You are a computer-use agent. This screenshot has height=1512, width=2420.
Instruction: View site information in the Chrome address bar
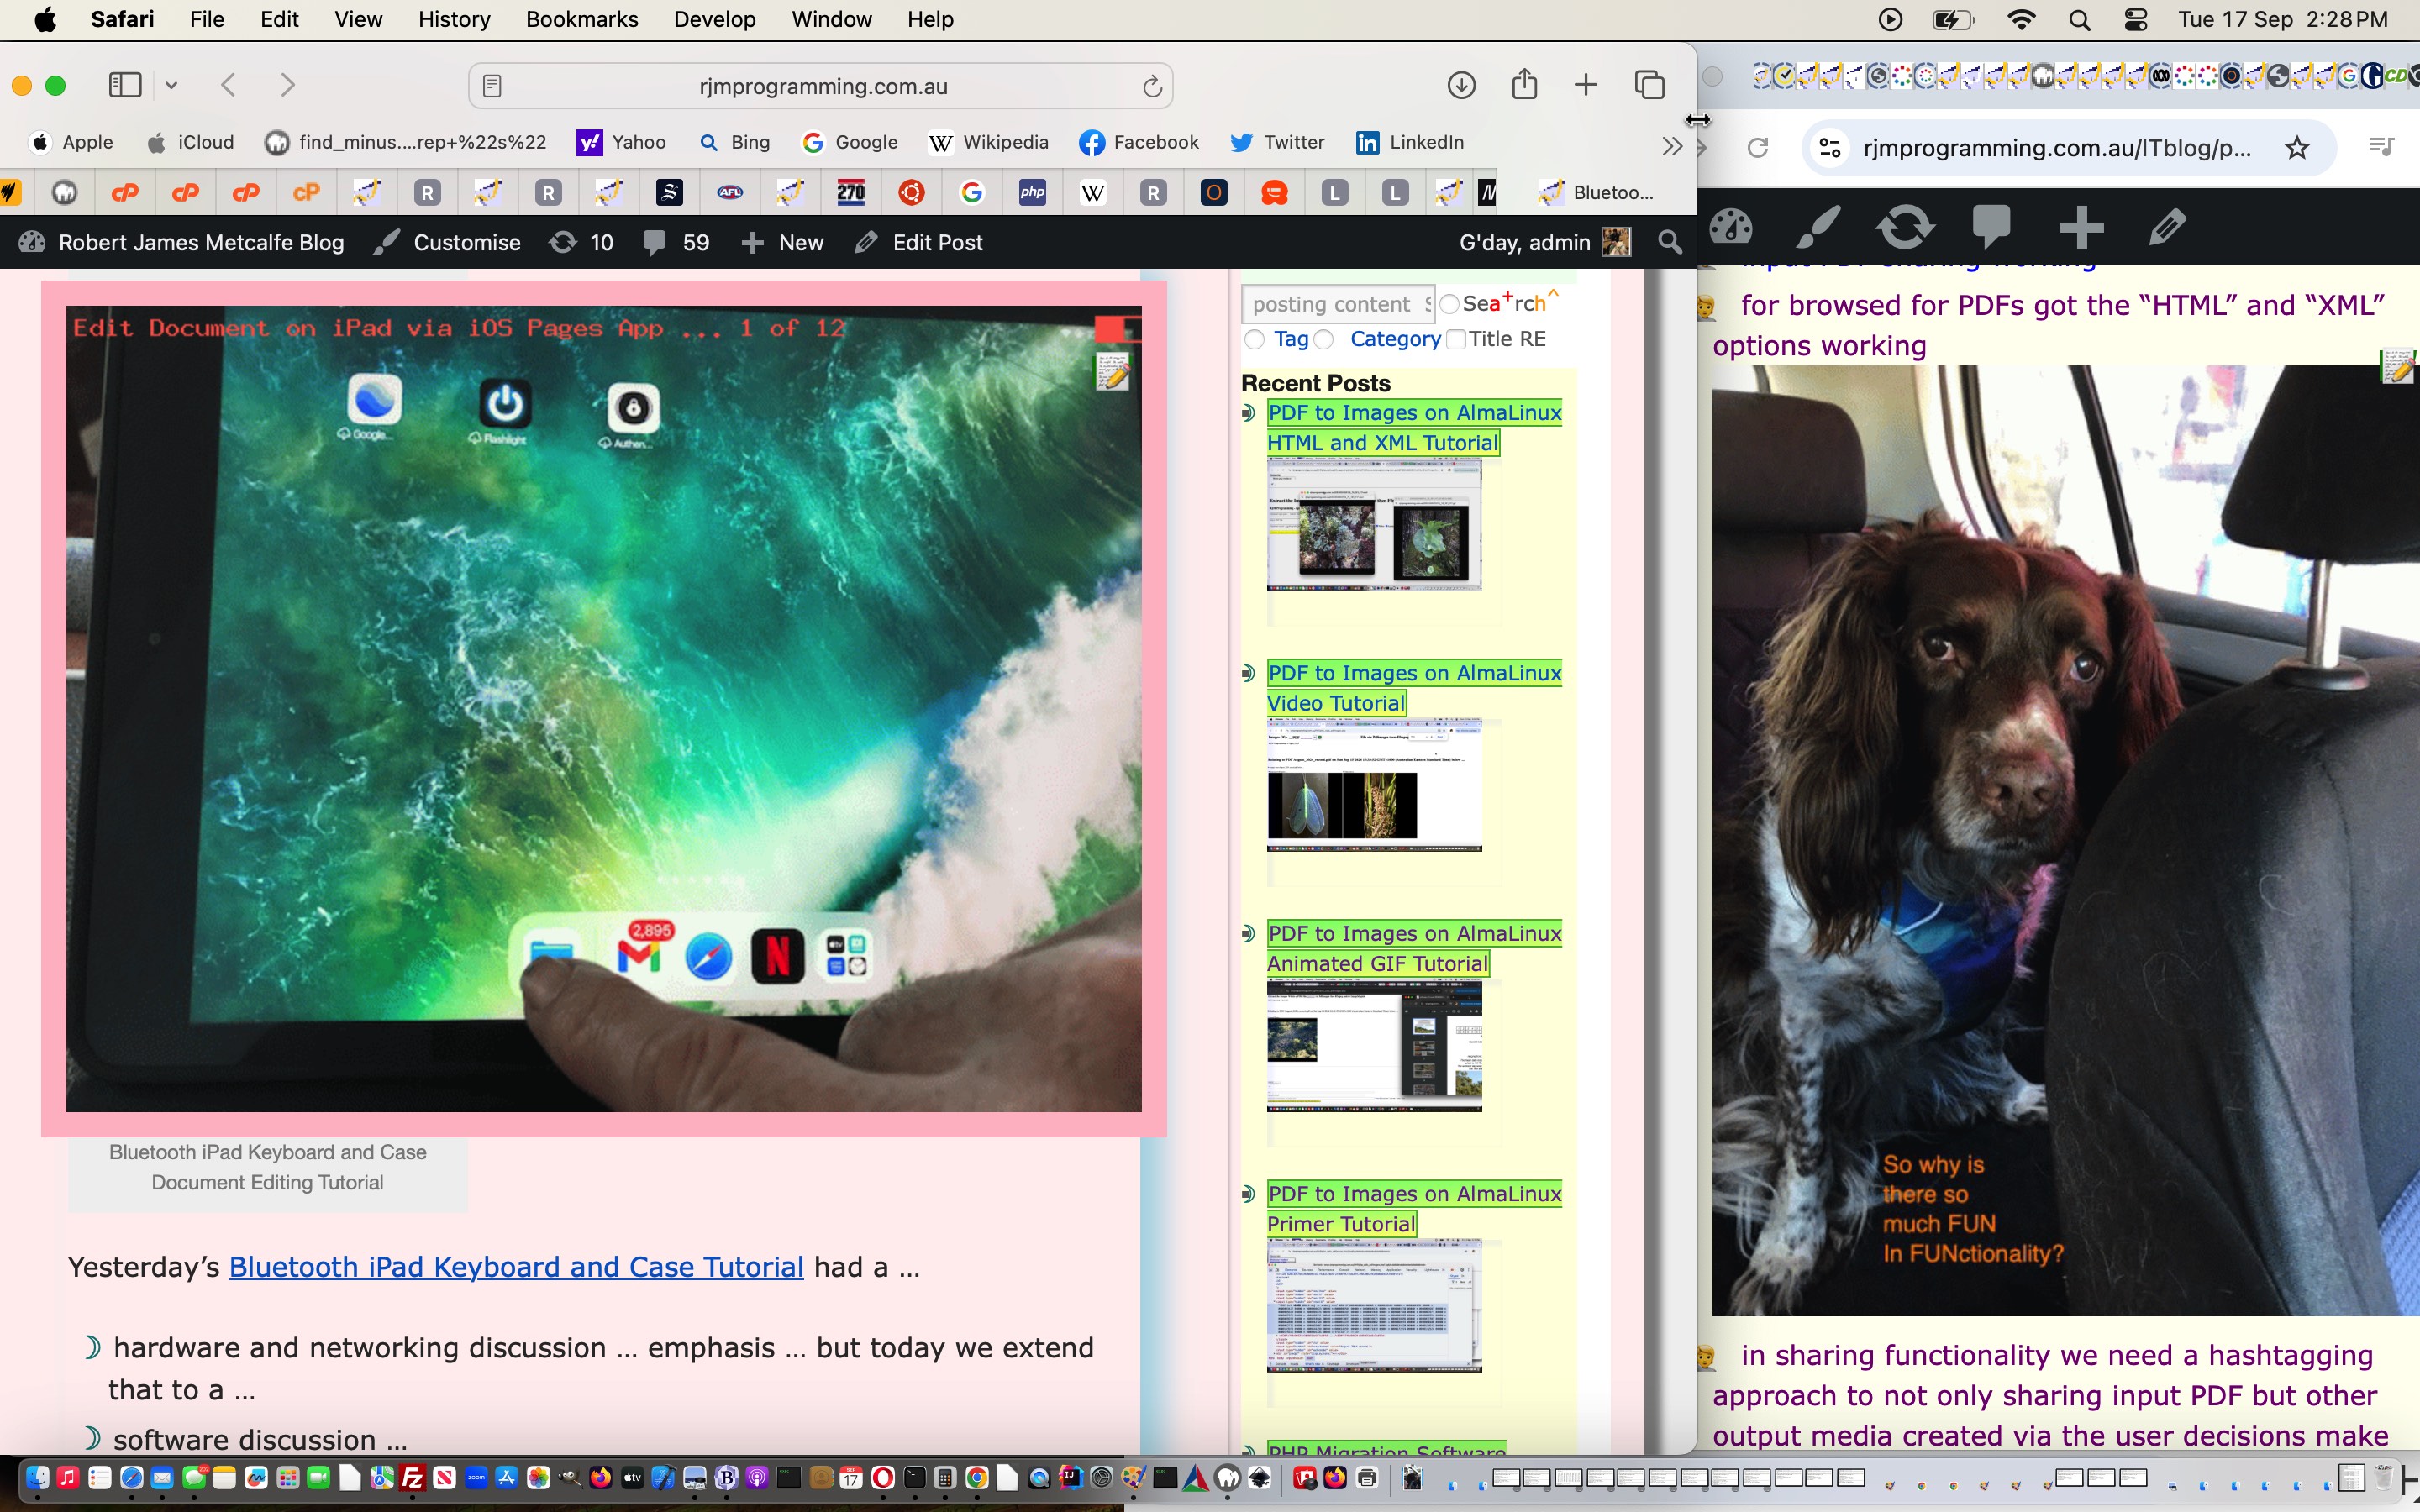pos(1829,148)
